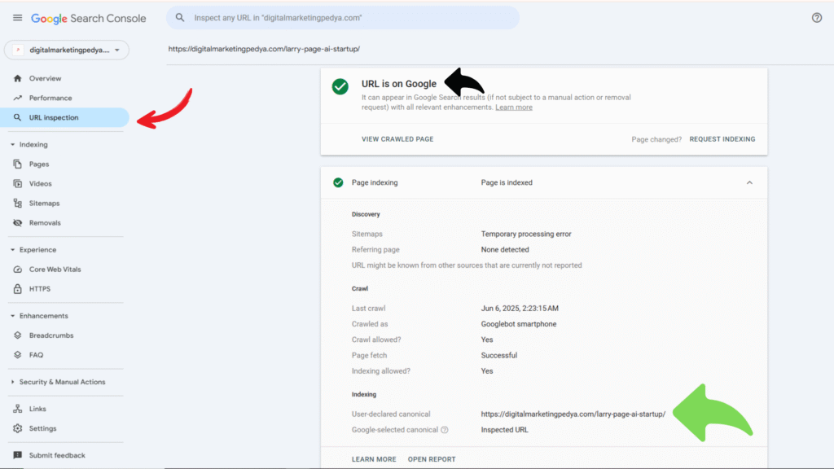Click the Google Search Console logo
Screen dimensions: 834x469
(88, 18)
